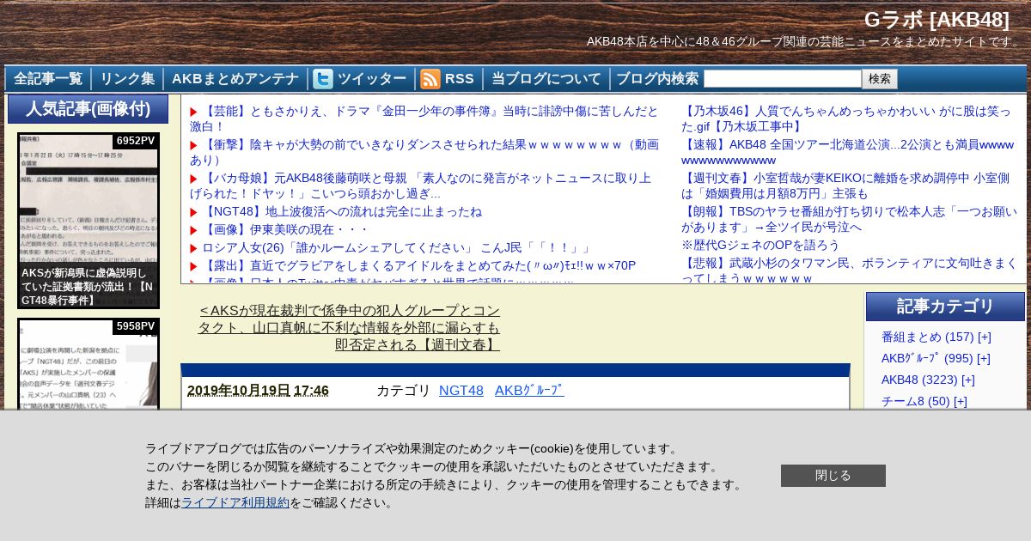1031x541 pixels.
Task: Open 【衝撃】陰キャが大勢の前で headline
Action: point(424,152)
